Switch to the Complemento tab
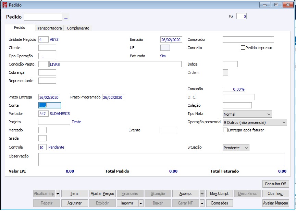This screenshot has width=296, height=211. pos(78,28)
